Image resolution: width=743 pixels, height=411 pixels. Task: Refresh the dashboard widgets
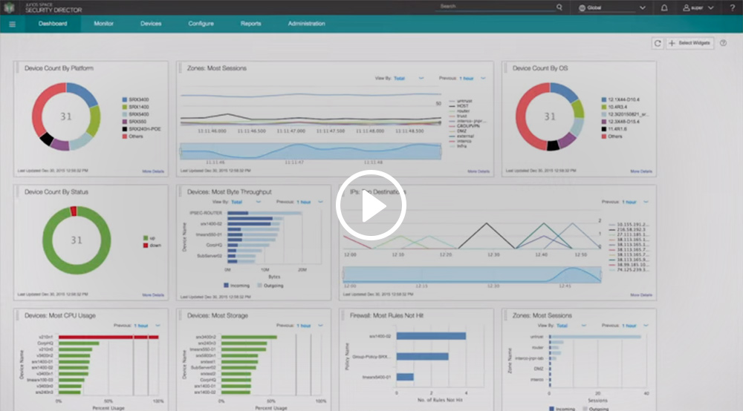[658, 43]
